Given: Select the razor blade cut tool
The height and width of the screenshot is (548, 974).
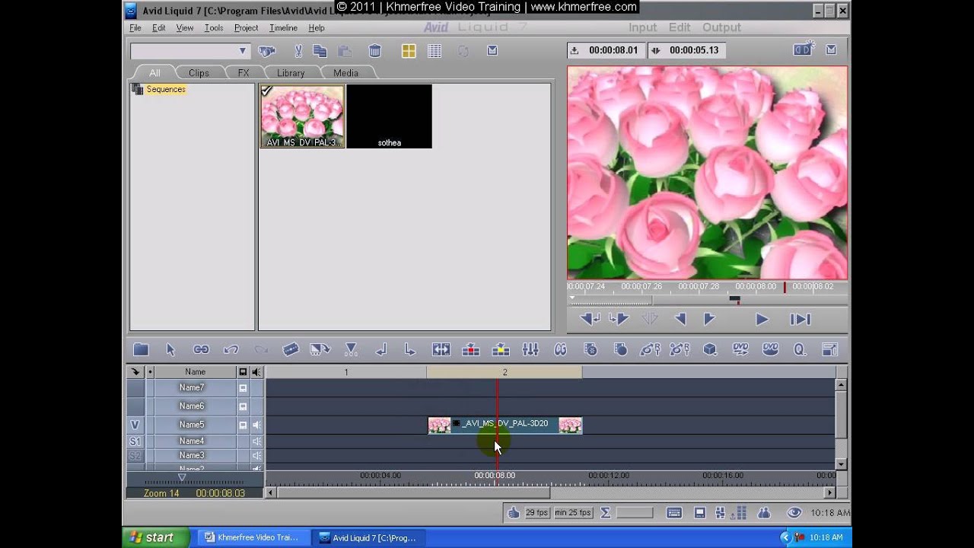Looking at the screenshot, I should click(291, 349).
